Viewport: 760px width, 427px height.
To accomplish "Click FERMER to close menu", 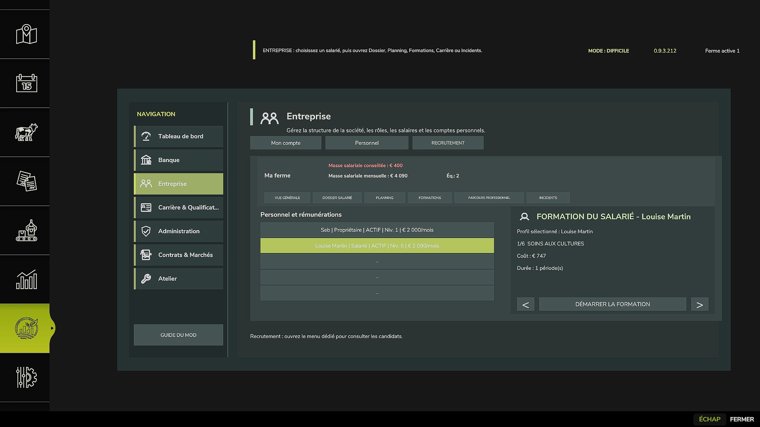I will click(742, 419).
